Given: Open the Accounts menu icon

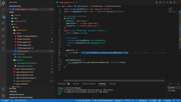Looking at the screenshot, I should point(3,89).
